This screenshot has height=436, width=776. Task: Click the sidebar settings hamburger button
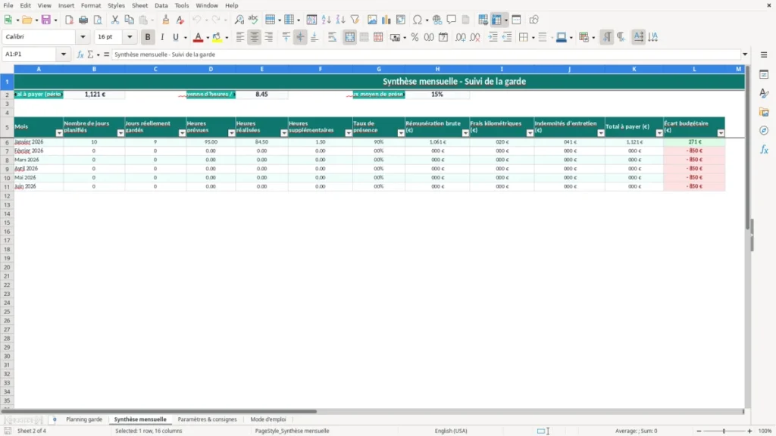tap(764, 54)
